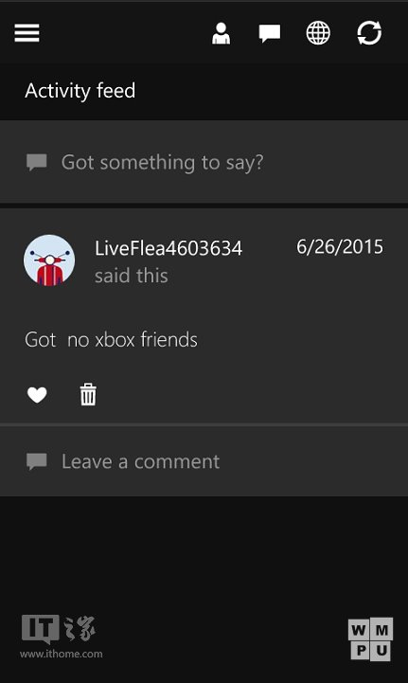The width and height of the screenshot is (408, 683).
Task: Open LiveFlea4603634 profile name
Action: (x=169, y=248)
